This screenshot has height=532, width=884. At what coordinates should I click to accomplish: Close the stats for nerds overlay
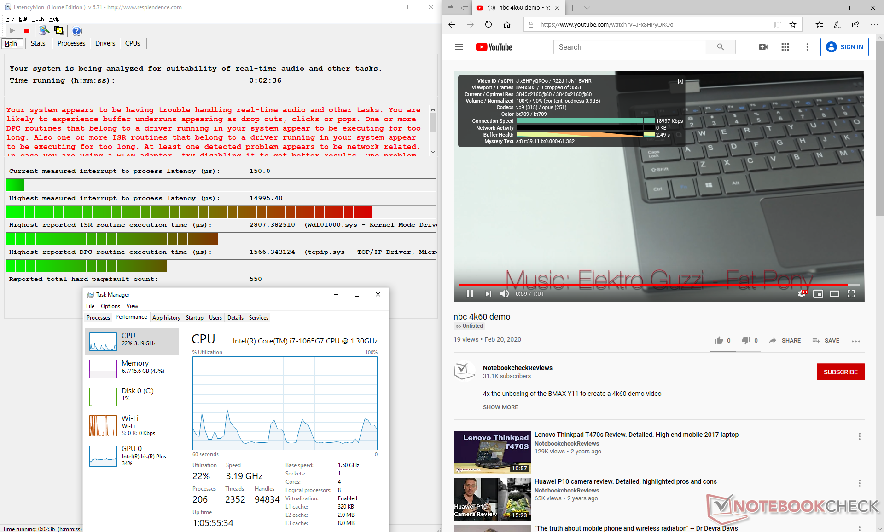(x=680, y=81)
